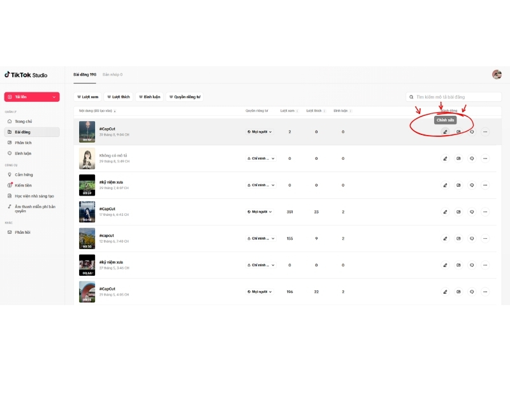Click the Lượt xem filter button
The image size is (510, 414).
click(x=87, y=97)
